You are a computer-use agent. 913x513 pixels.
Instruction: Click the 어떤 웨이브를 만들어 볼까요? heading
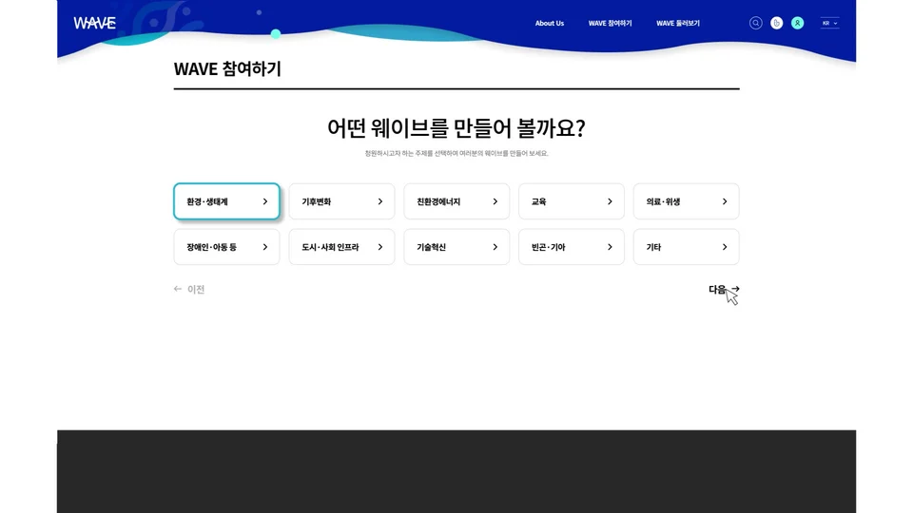[456, 128]
